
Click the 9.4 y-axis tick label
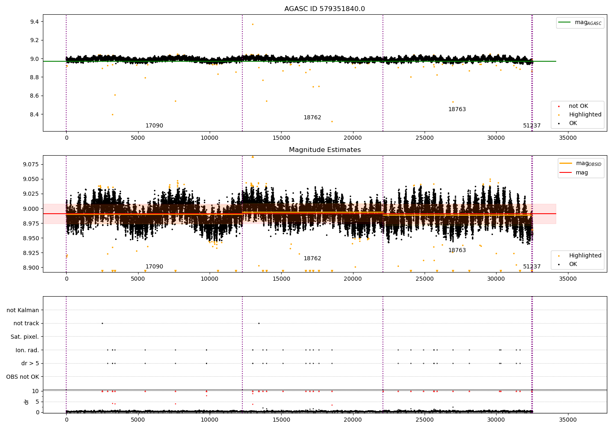point(34,22)
